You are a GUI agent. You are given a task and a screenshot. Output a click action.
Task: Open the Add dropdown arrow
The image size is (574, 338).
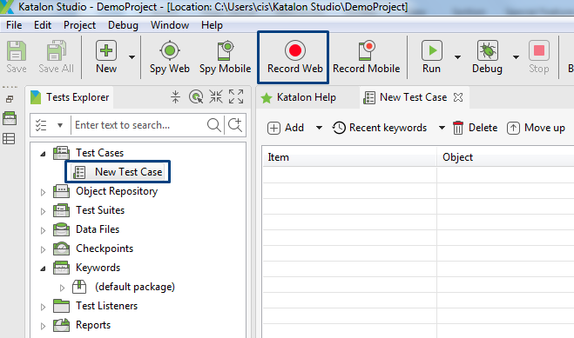pyautogui.click(x=319, y=128)
